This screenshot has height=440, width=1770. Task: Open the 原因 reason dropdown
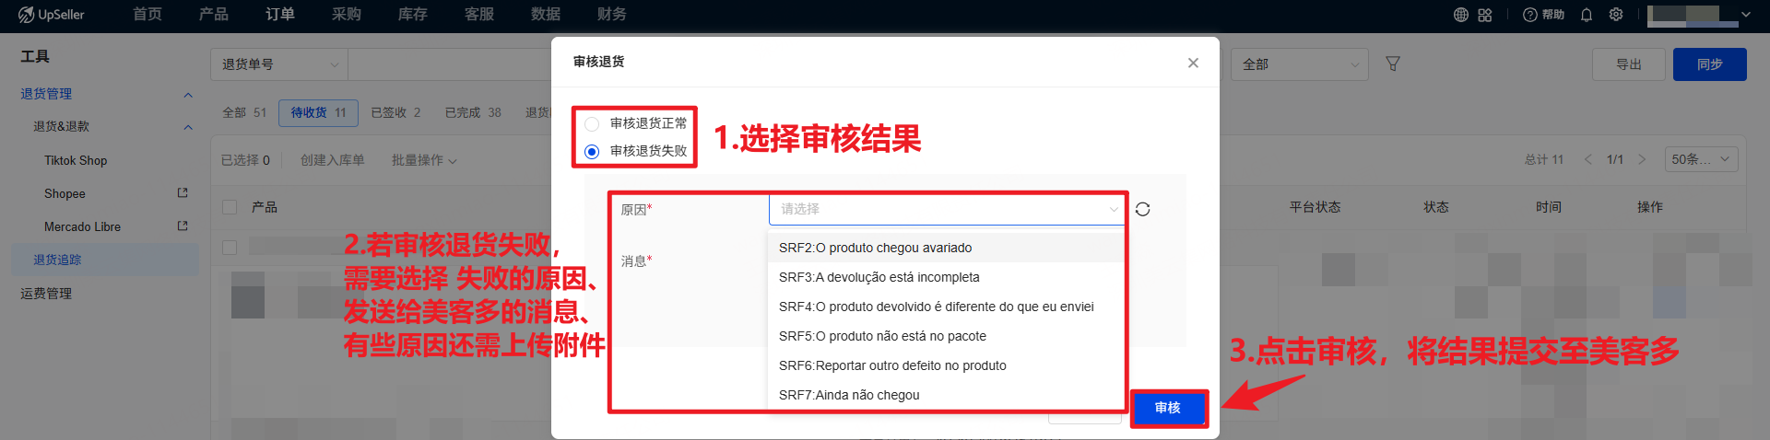pyautogui.click(x=946, y=210)
